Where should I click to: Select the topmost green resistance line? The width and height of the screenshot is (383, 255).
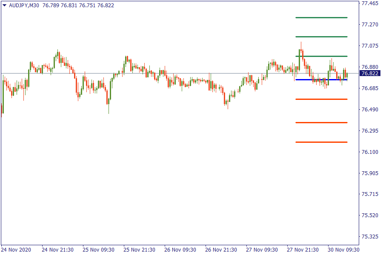(x=321, y=17)
